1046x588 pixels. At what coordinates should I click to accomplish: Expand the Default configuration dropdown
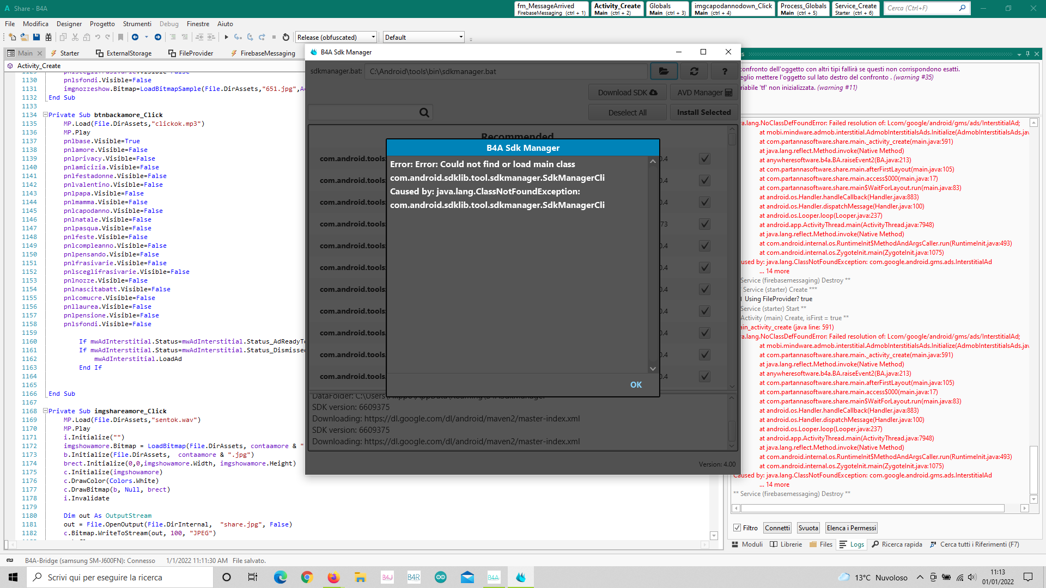coord(461,38)
